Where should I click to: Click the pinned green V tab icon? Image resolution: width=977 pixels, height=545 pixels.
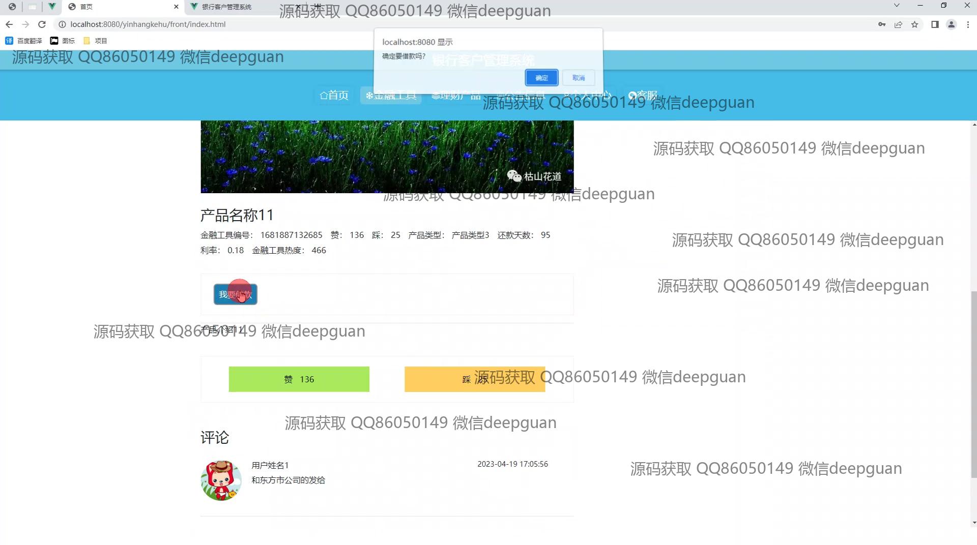tap(52, 7)
